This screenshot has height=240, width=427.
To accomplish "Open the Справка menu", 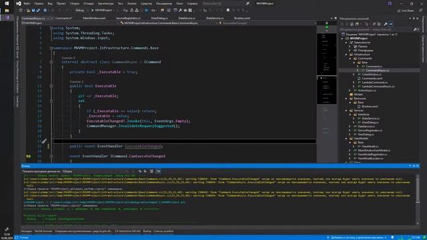I will click(x=192, y=3).
